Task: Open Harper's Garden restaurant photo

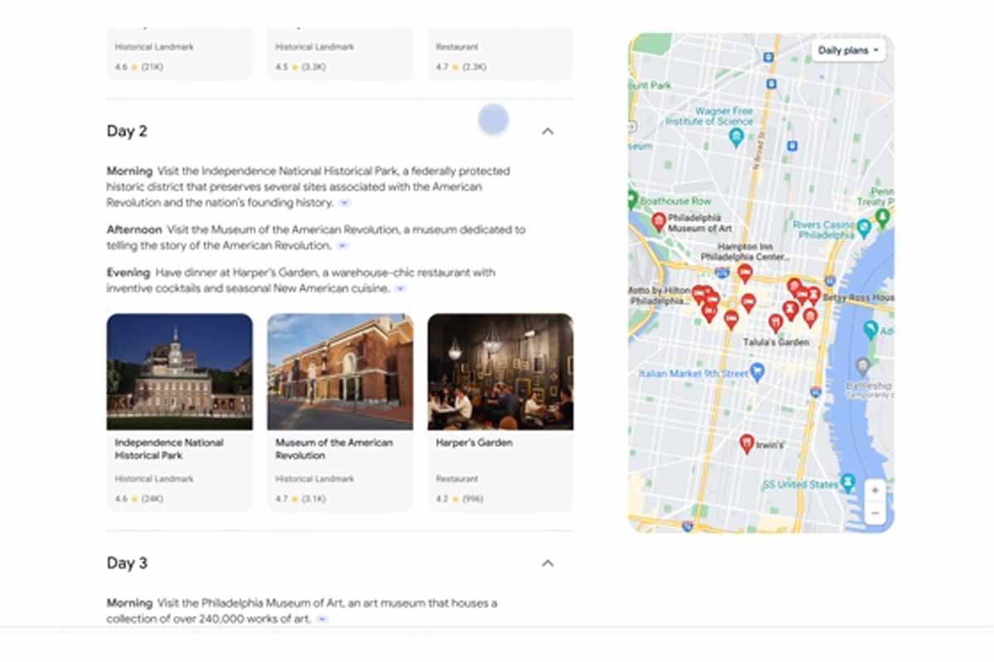Action: coord(500,372)
